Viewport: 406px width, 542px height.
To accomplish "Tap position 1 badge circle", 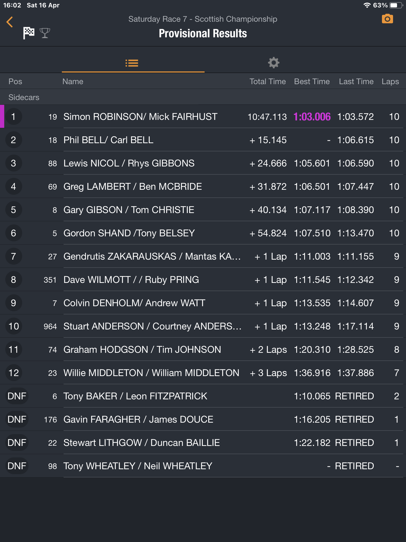I will (13, 117).
